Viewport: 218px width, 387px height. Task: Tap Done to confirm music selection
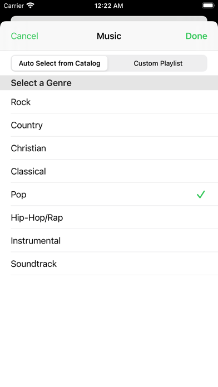(196, 36)
